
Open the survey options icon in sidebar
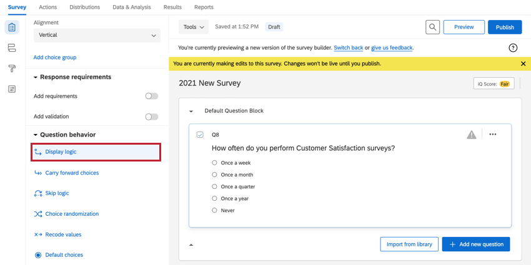[x=12, y=89]
